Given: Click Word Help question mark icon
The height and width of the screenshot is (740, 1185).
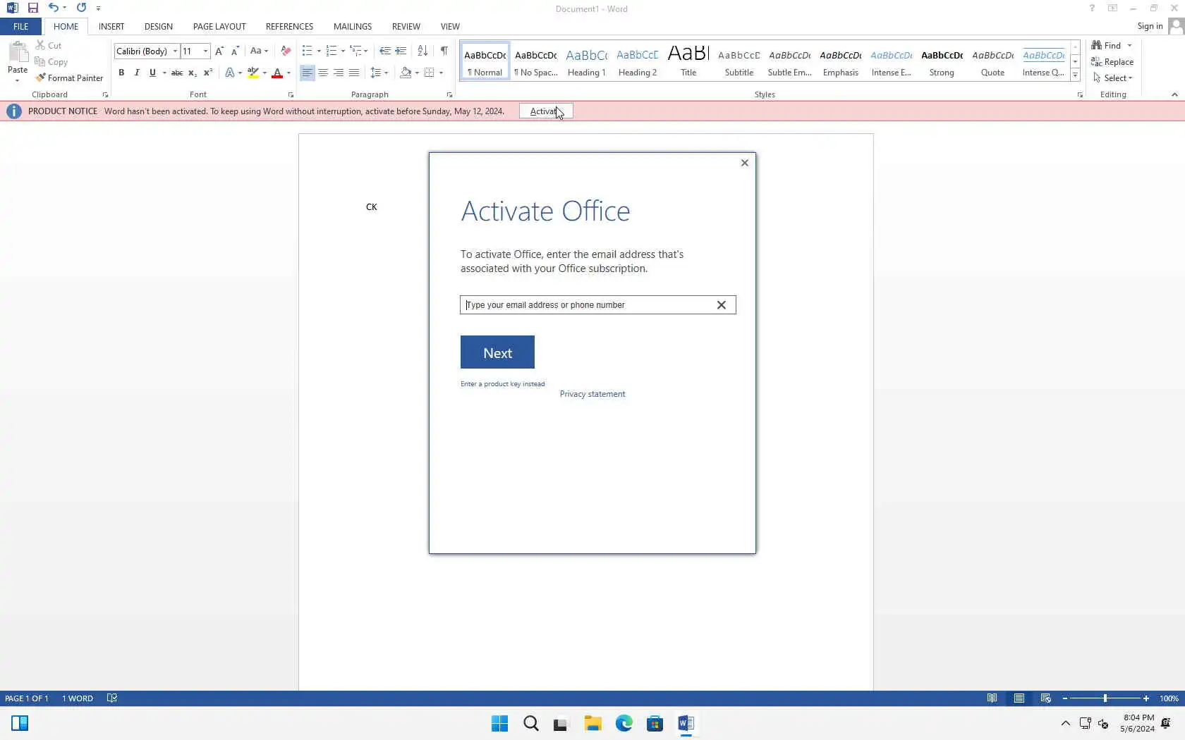Looking at the screenshot, I should (1092, 8).
